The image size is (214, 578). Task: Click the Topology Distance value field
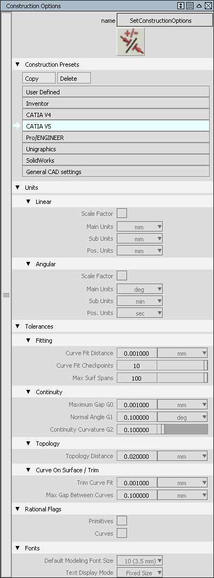pos(137,457)
